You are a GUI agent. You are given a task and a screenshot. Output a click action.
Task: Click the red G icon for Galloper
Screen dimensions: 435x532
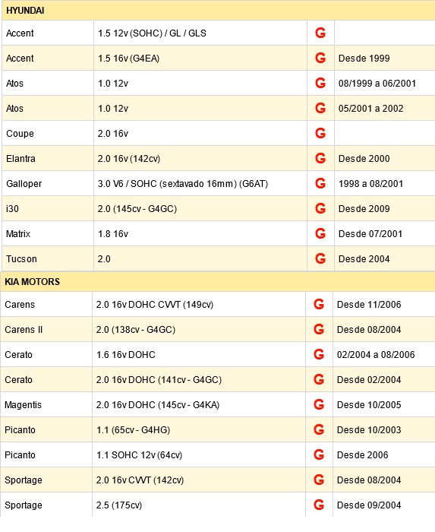pyautogui.click(x=320, y=184)
